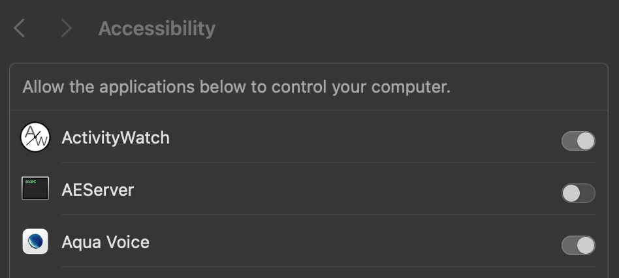Screen dimensions: 619x278
Task: Click the ActivityWatch app icon
Action: (x=35, y=138)
